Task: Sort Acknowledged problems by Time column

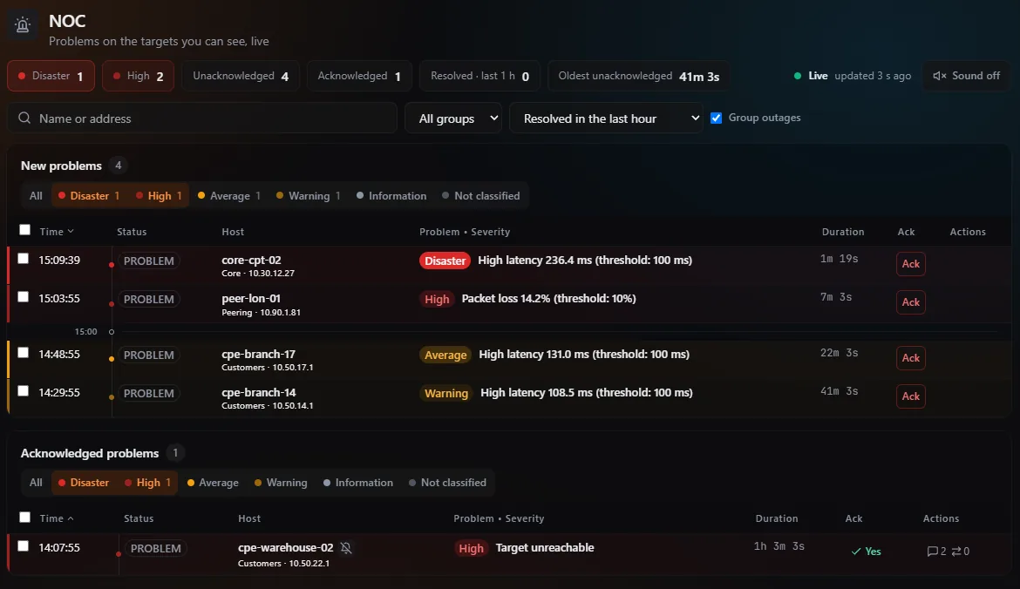Action: [57, 518]
